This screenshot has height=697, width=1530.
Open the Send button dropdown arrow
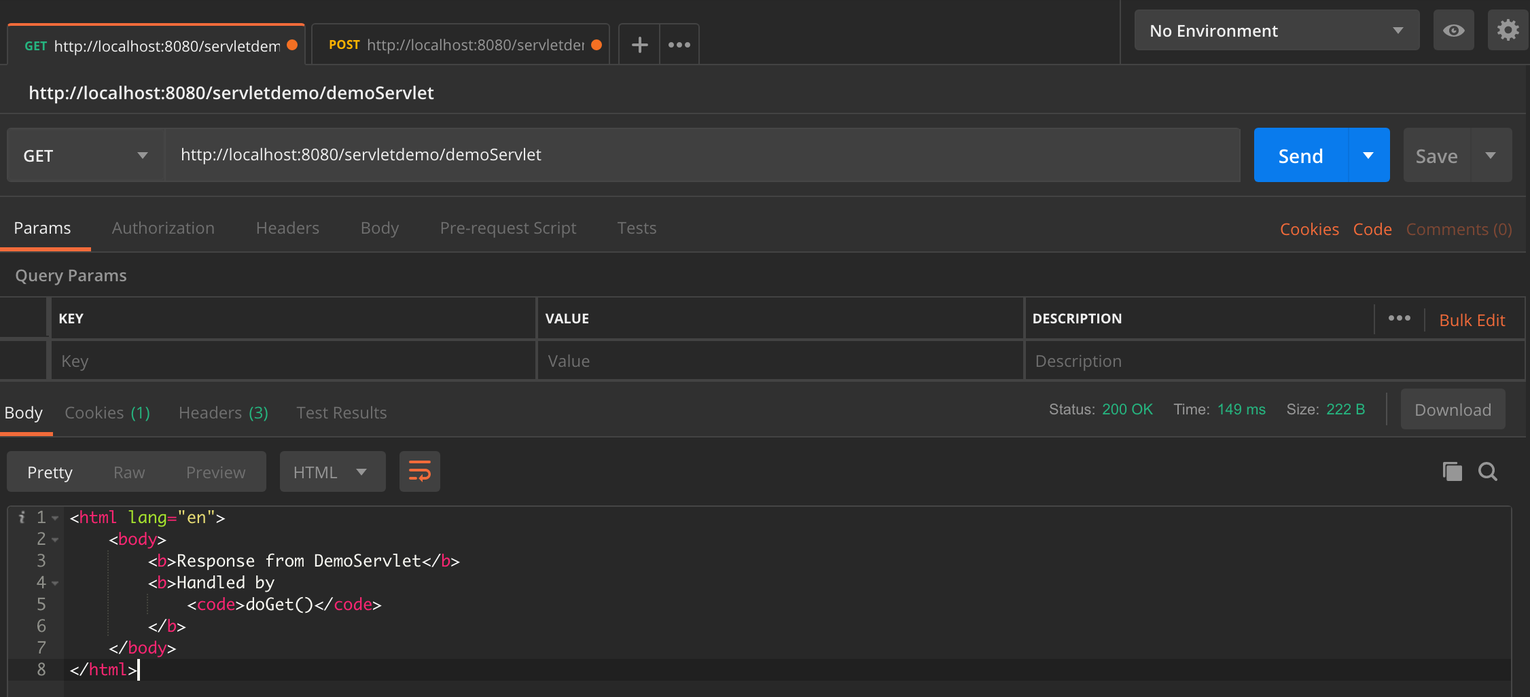point(1368,155)
